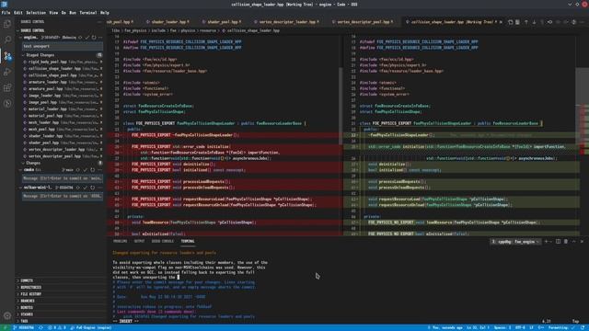Click the commit checkmark for the cmake repository

86,170
